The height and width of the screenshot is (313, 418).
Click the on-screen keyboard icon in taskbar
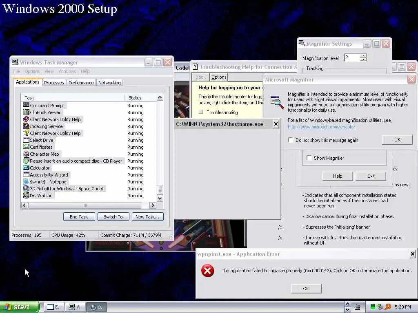click(358, 307)
